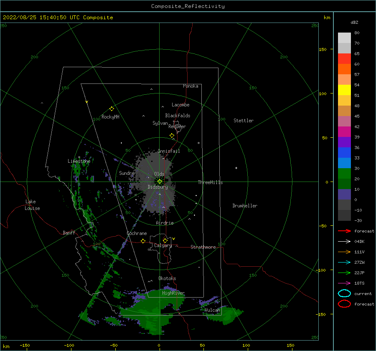Click the Sundre label
Image resolution: width=376 pixels, height=351 pixels.
click(127, 173)
